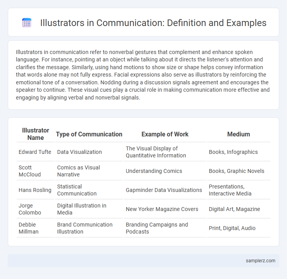287x279 pixels.
Task: Click the 'Brand Communication Illustration' cell
Action: [89, 228]
